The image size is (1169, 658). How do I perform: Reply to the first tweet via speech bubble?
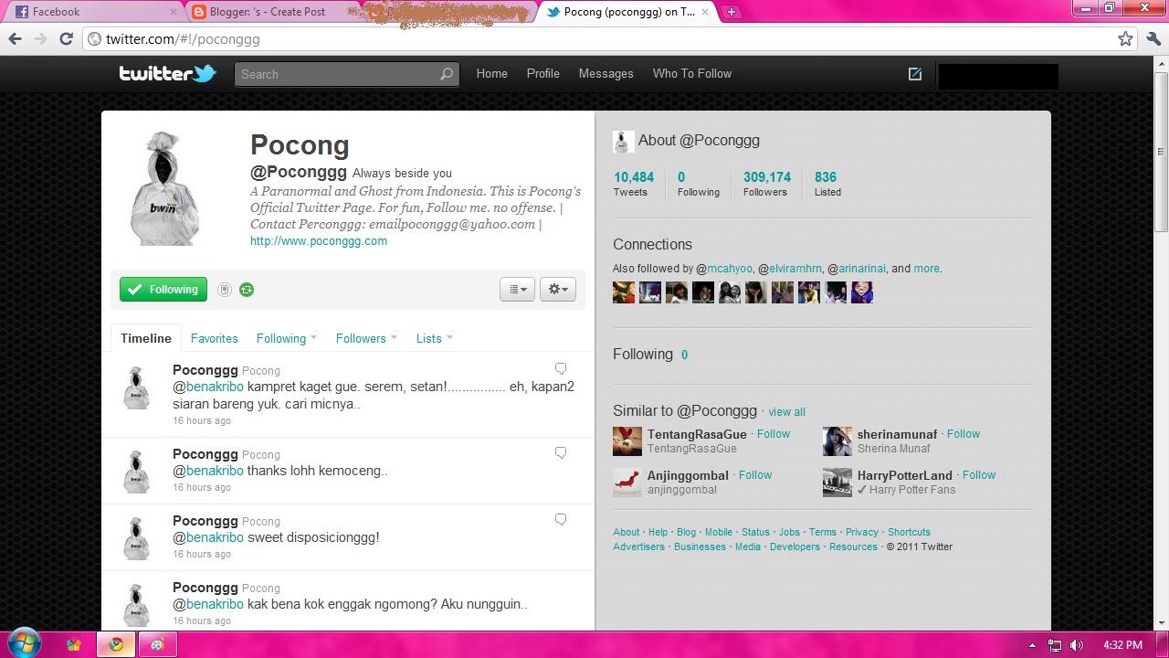(x=561, y=368)
